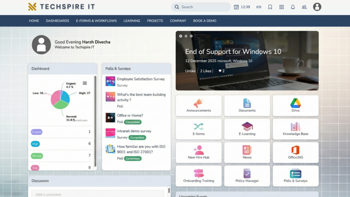350x197 pixels.
Task: Open the profile avatar menu
Action: pyautogui.click(x=317, y=7)
